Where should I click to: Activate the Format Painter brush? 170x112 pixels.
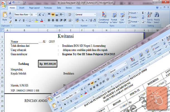pyautogui.click(x=10, y=22)
